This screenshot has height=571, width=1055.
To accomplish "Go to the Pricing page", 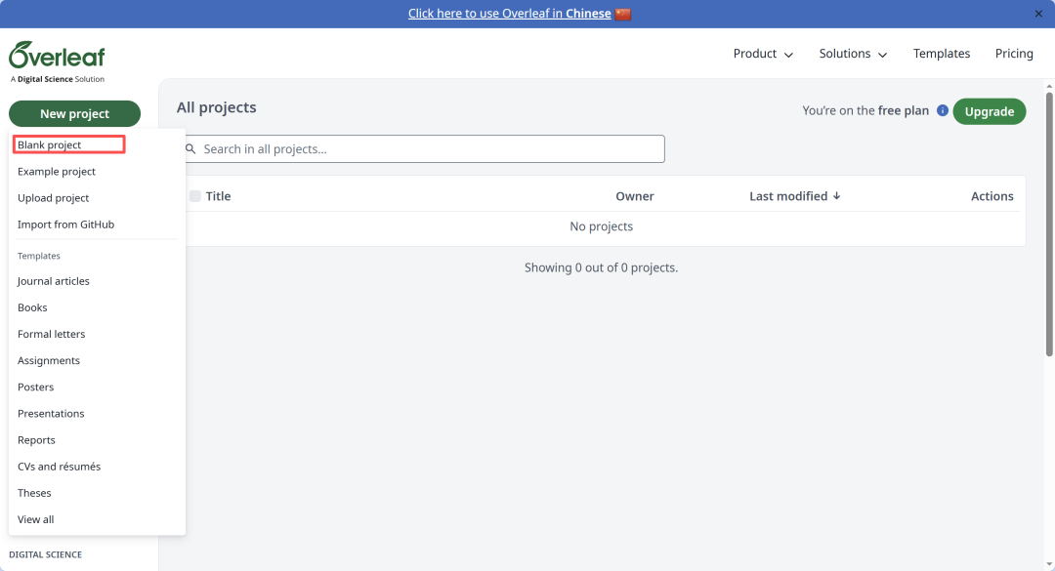I will [x=1014, y=54].
